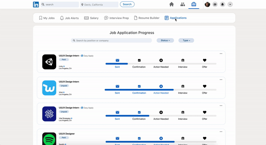This screenshot has width=266, height=145.
Task: Open the Wish company logo
Action: pyautogui.click(x=49, y=88)
